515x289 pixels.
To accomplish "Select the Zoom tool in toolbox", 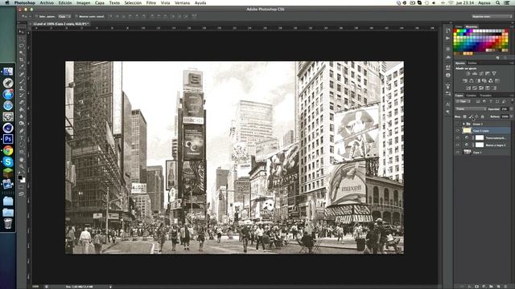I will 22,166.
